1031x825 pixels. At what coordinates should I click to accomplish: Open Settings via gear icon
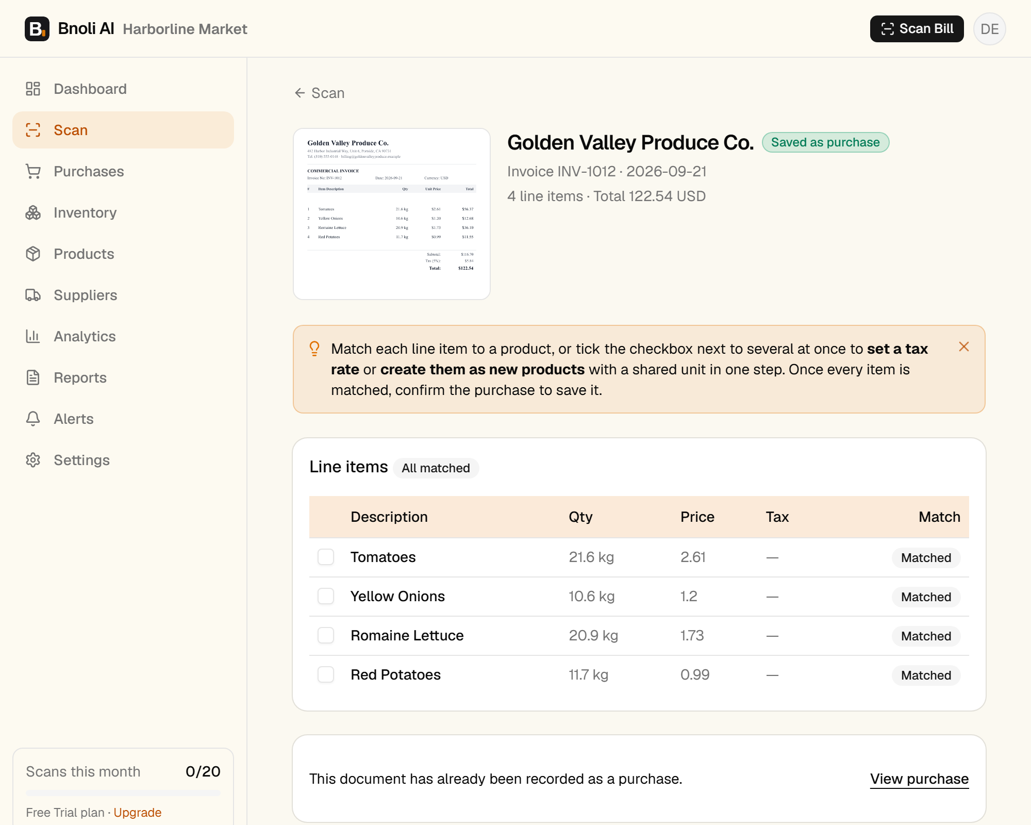point(33,460)
